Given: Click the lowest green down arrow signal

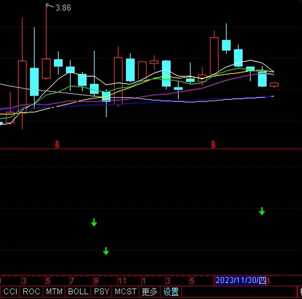Looking at the screenshot, I should 106,251.
